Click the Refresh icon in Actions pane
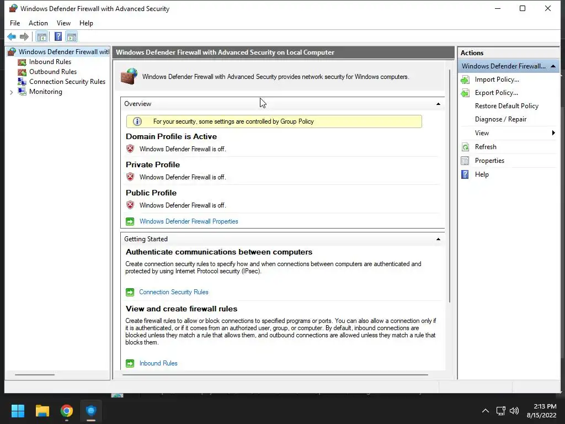The height and width of the screenshot is (424, 565). click(x=465, y=147)
